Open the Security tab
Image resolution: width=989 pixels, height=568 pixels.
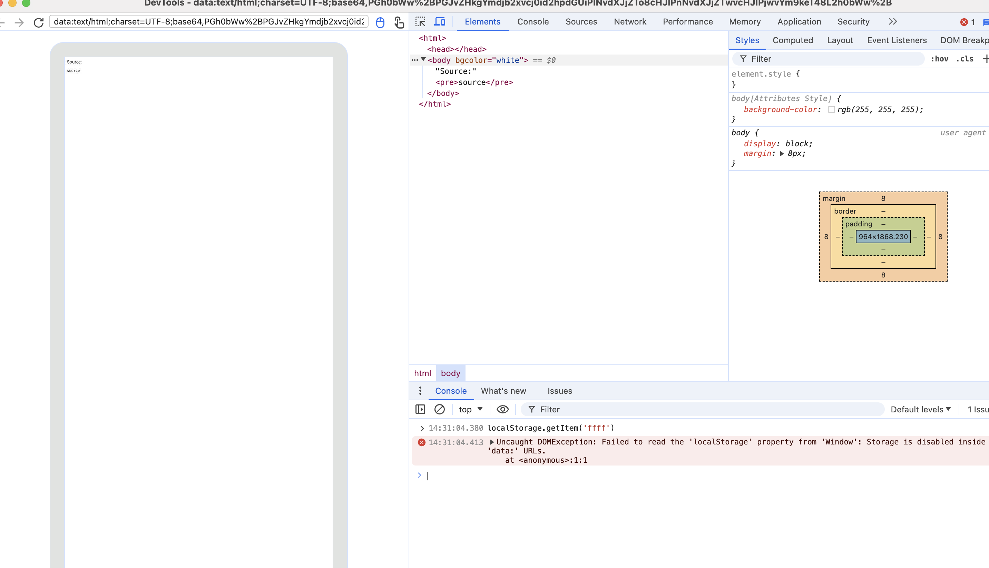pyautogui.click(x=853, y=22)
